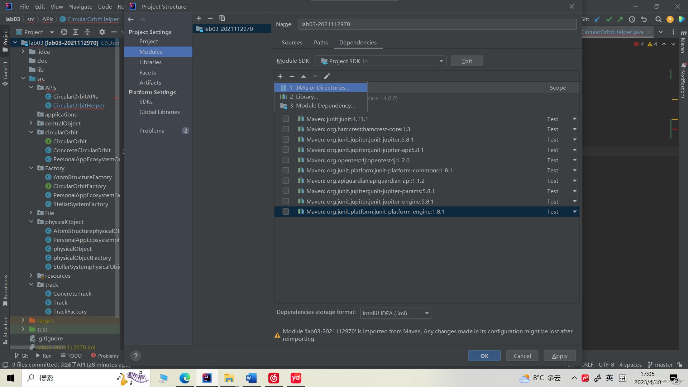Viewport: 688px width, 387px height.
Task: Toggle the hamcrest-core:1.3 export checkbox
Action: click(x=286, y=129)
